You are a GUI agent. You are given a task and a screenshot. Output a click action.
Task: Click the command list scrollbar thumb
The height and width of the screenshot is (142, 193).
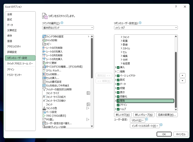coord(92,58)
